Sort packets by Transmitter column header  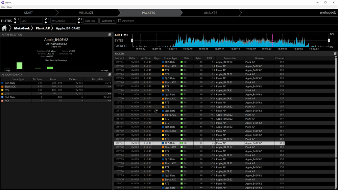pyautogui.click(x=230, y=58)
